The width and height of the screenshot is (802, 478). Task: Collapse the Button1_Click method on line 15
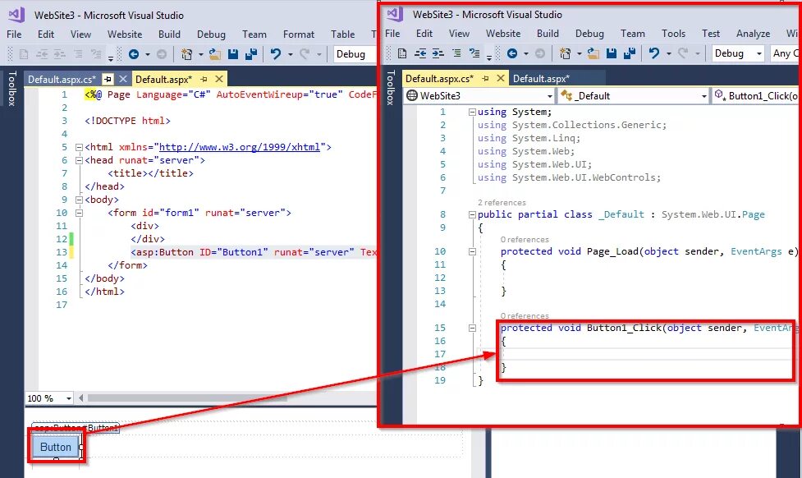pyautogui.click(x=472, y=328)
